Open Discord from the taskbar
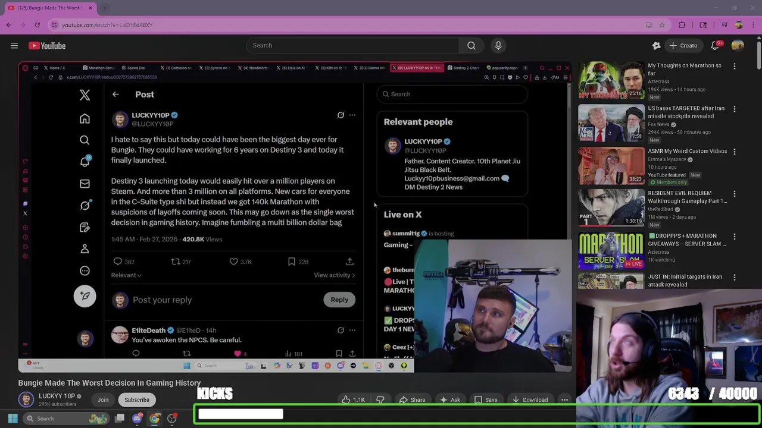This screenshot has height=428, width=762. (x=137, y=418)
